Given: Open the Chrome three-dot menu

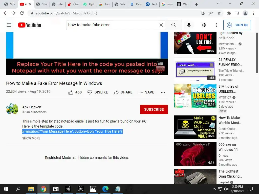Looking at the screenshot, I should tap(253, 13).
